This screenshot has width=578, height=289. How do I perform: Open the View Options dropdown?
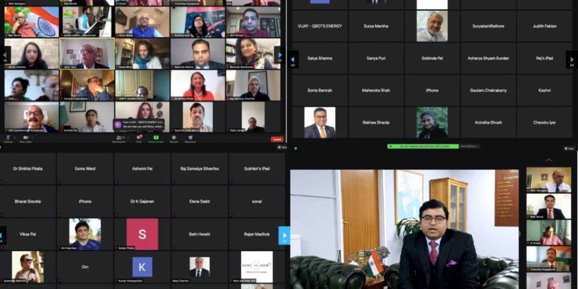(469, 147)
